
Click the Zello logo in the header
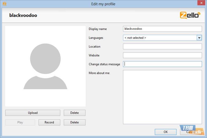click(x=190, y=15)
